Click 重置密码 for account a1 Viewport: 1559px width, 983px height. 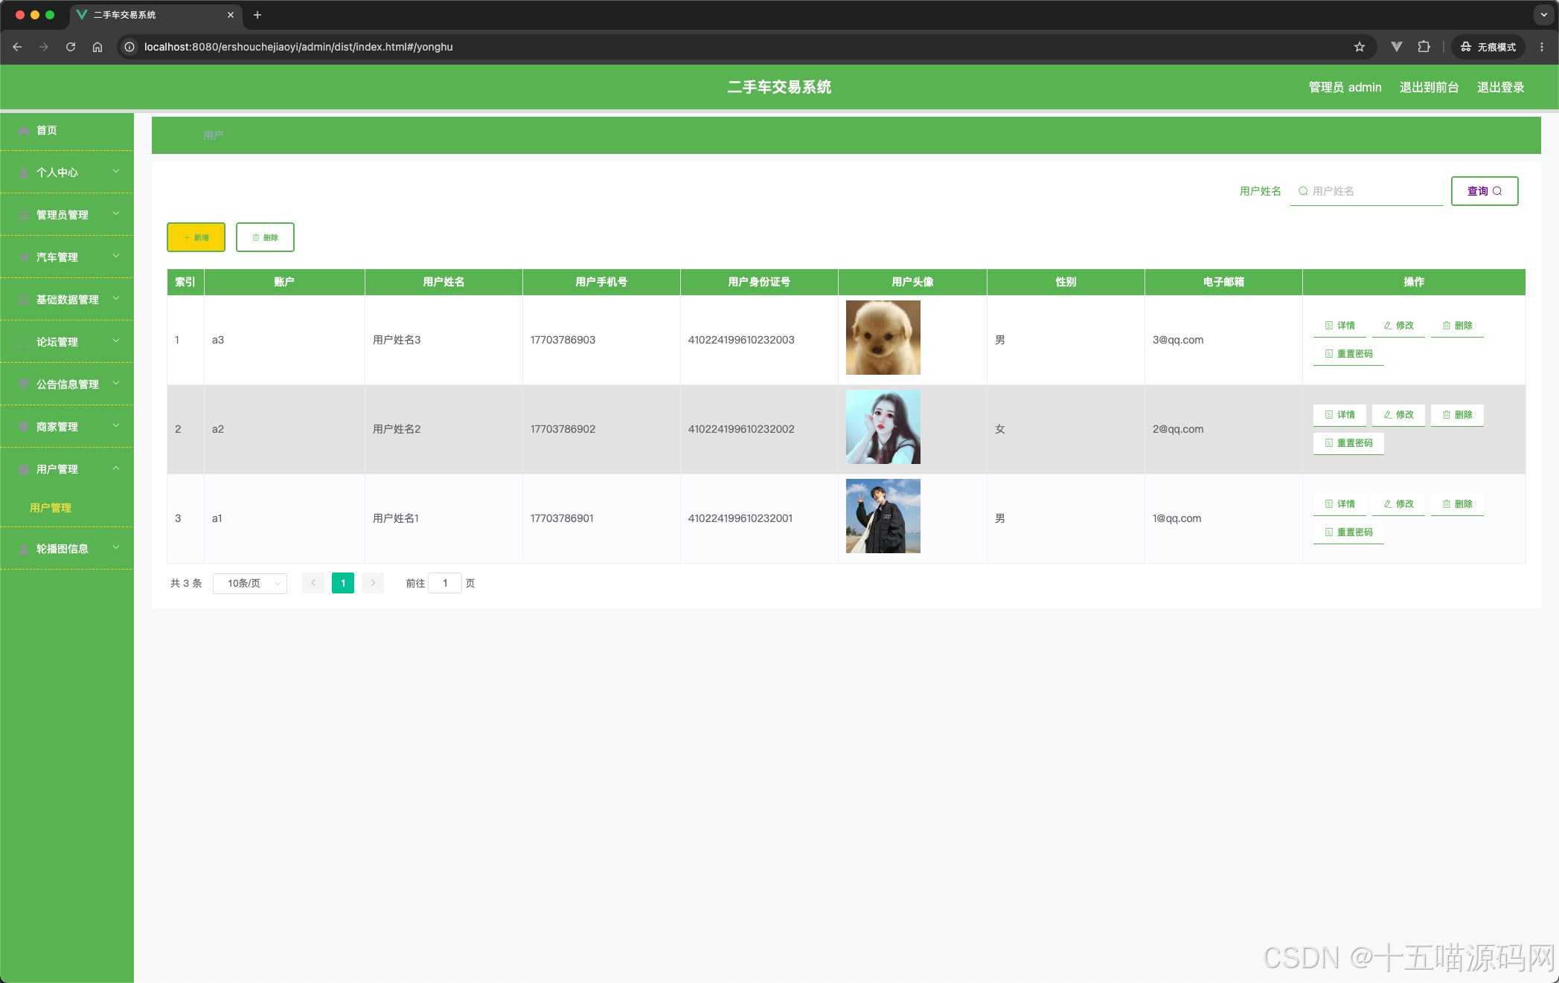click(x=1348, y=532)
